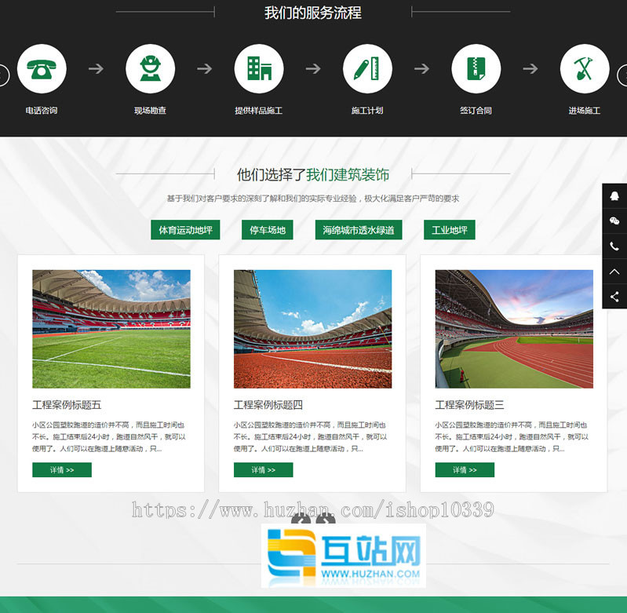Switch to 停车场地 category tab
This screenshot has height=613, width=627.
268,230
